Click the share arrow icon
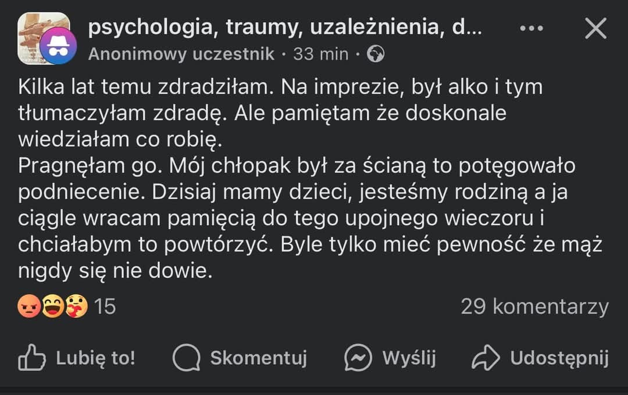Viewport: 628px width, 395px height. pyautogui.click(x=486, y=358)
